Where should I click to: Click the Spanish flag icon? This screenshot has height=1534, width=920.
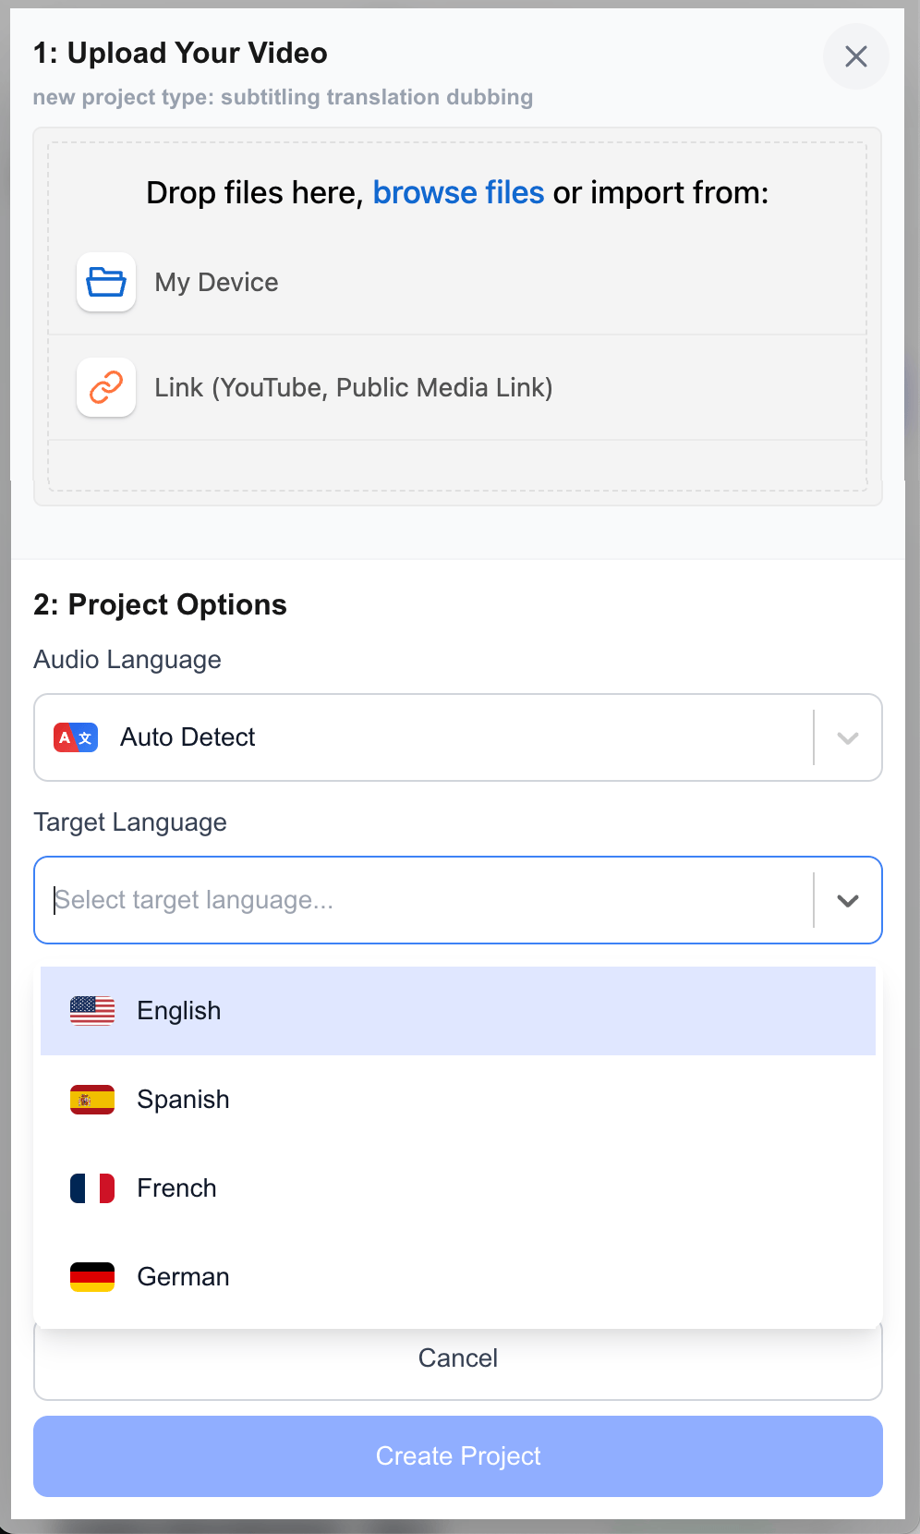tap(91, 1099)
